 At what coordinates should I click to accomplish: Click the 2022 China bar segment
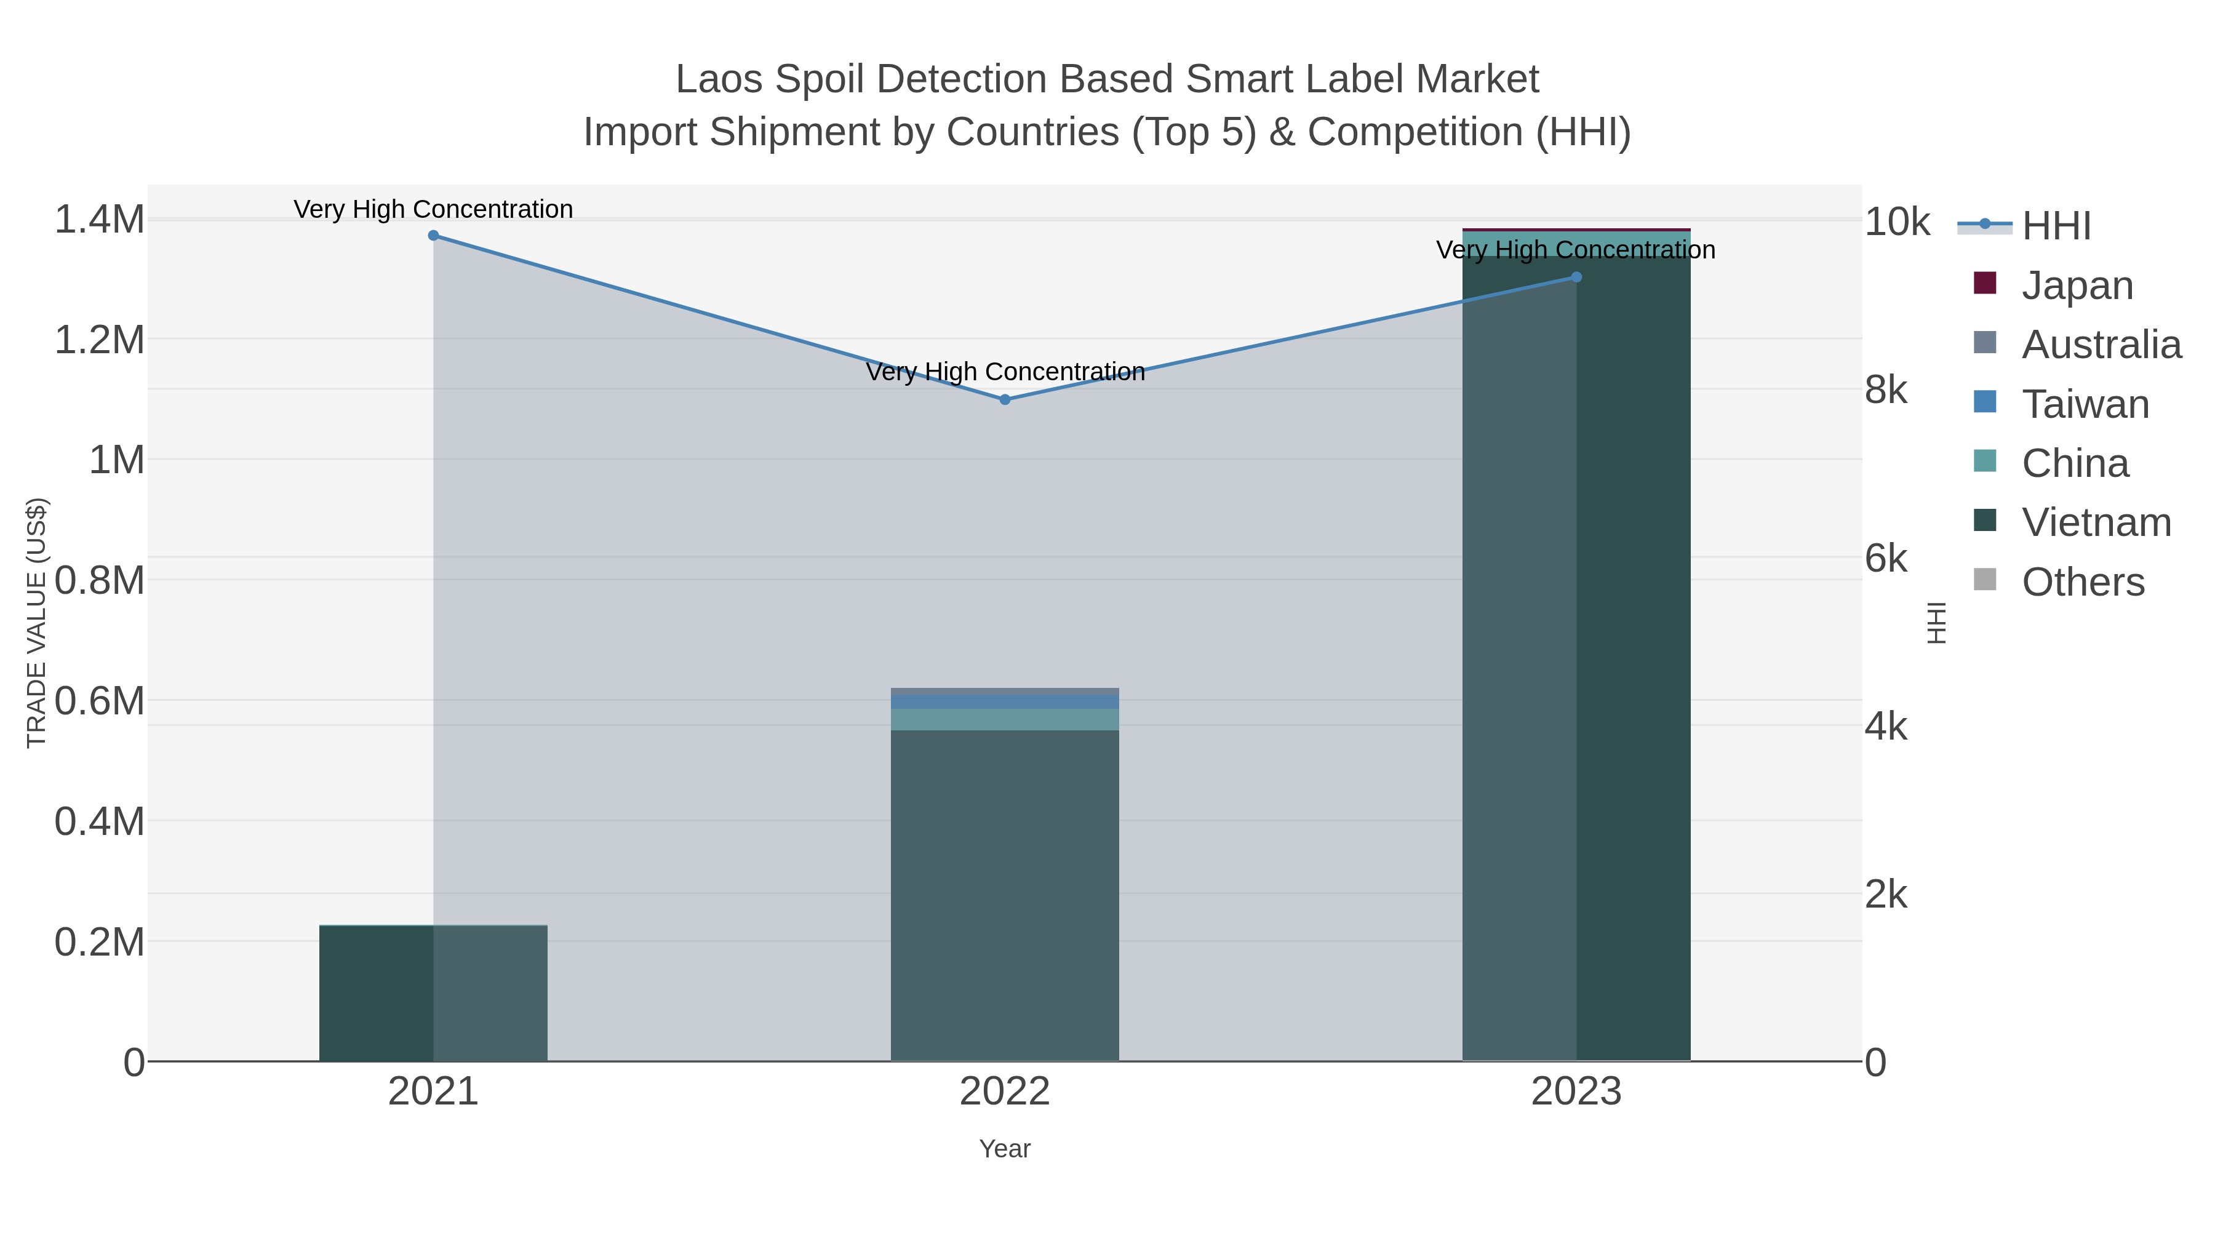[1005, 720]
